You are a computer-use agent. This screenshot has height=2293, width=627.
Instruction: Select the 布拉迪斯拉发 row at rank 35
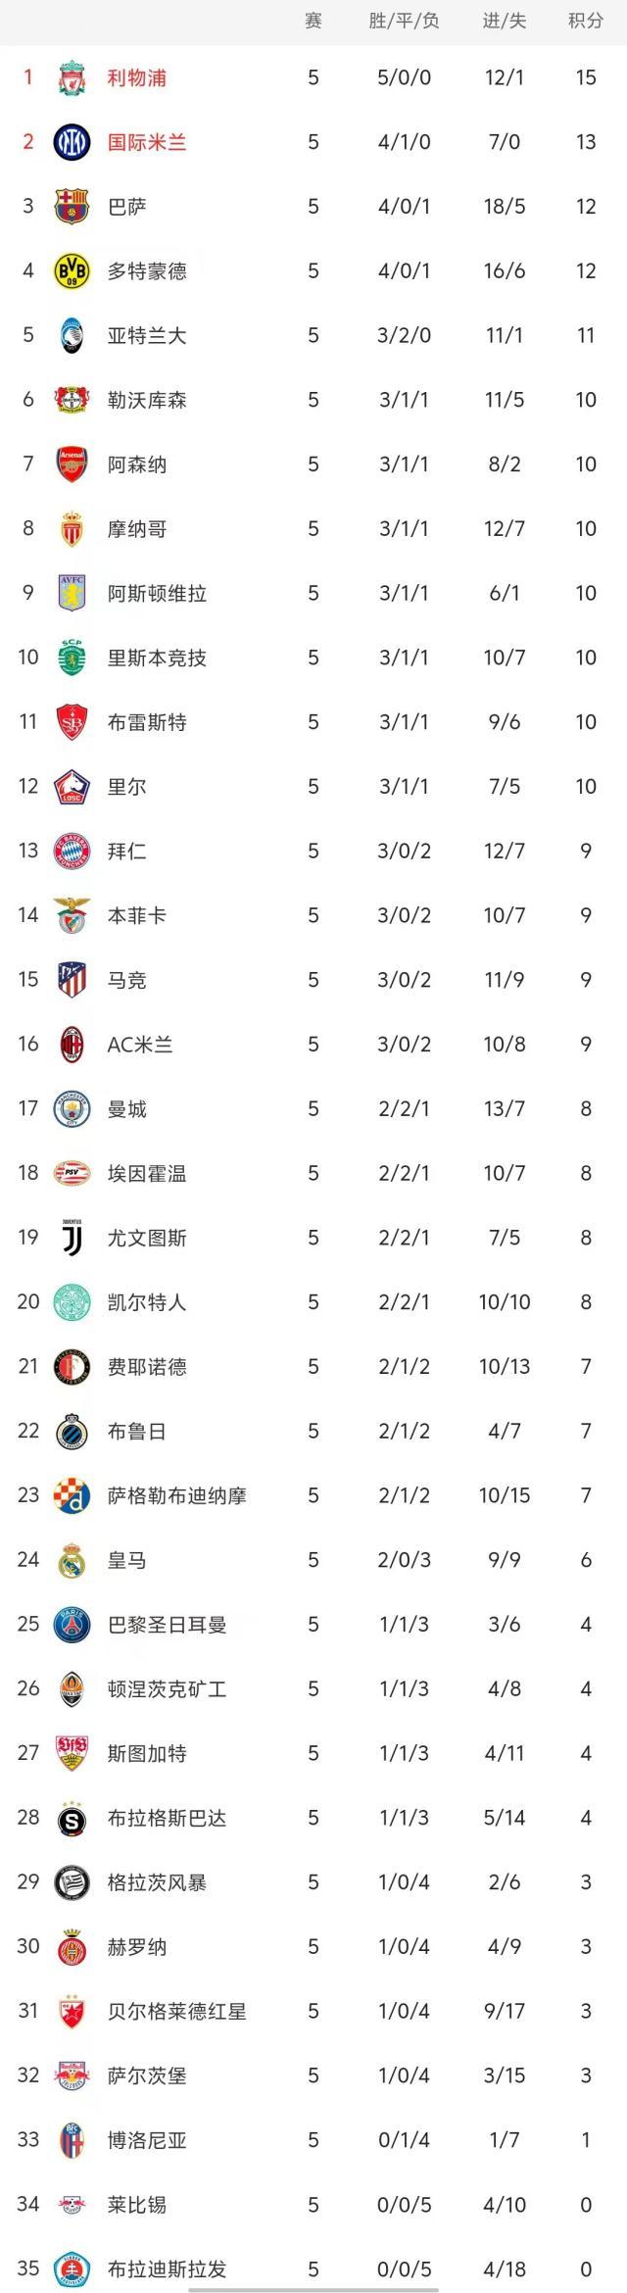167,2269
